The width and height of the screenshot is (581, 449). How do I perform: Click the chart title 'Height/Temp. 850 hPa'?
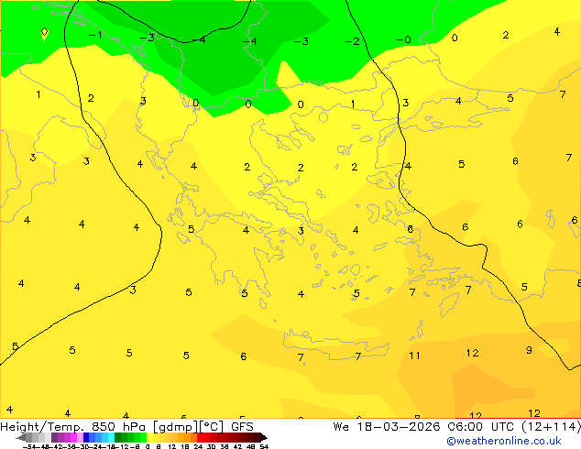point(72,427)
